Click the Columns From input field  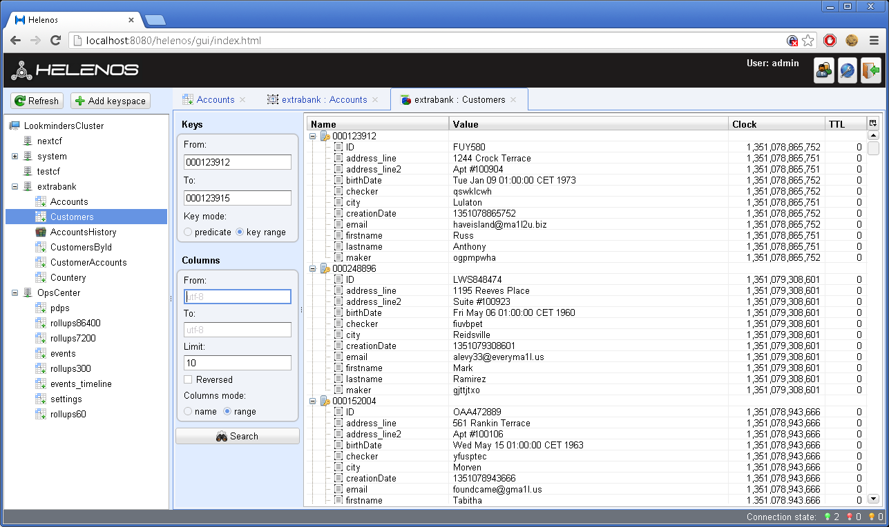[237, 297]
